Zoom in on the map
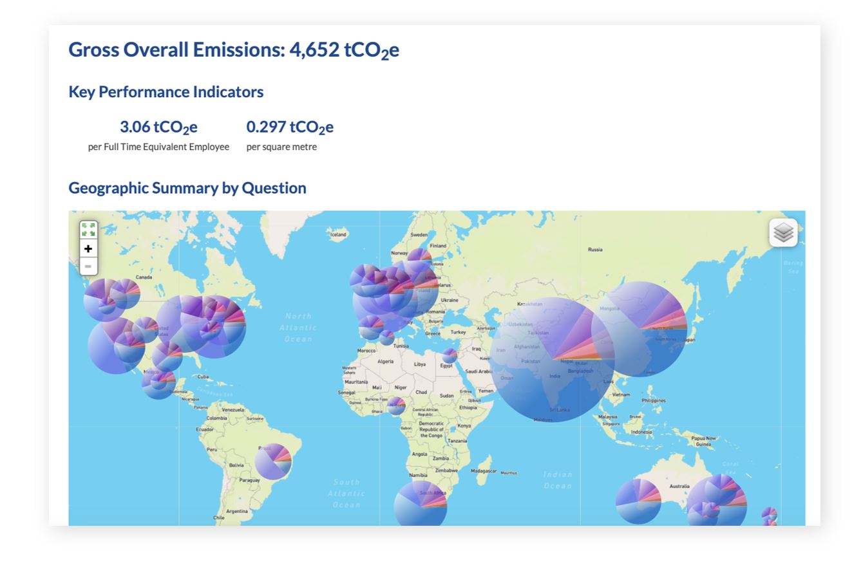 88,248
